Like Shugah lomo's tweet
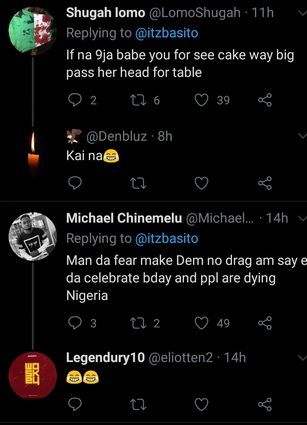Image resolution: width=307 pixels, height=425 pixels. [202, 100]
